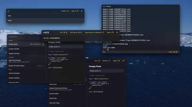Click Kit logo icon beside the Run/Actions bar
192x107 pixels.
tap(124, 61)
